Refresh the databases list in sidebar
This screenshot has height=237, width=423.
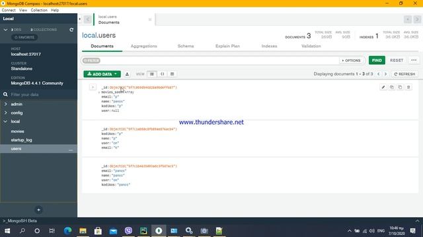click(71, 30)
